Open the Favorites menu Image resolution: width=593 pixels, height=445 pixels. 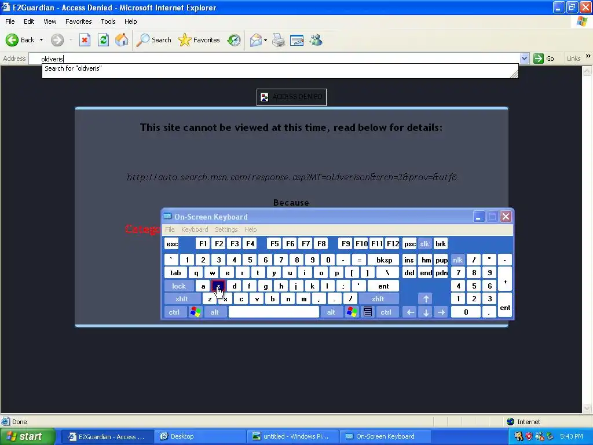pos(78,21)
